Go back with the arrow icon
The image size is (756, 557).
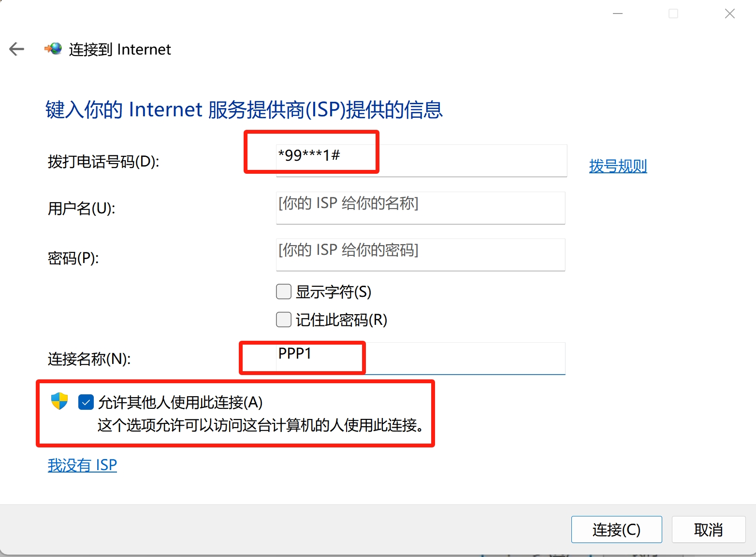click(16, 49)
